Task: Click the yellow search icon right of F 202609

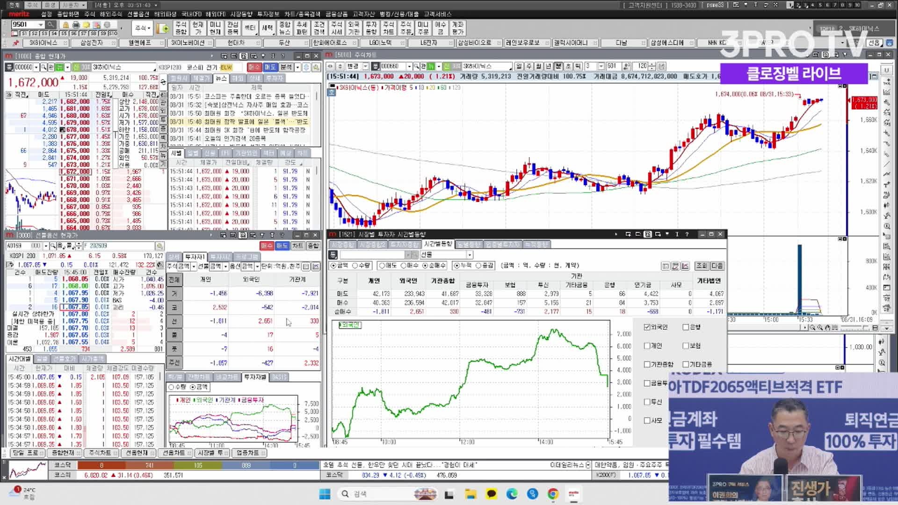Action: [x=159, y=246]
